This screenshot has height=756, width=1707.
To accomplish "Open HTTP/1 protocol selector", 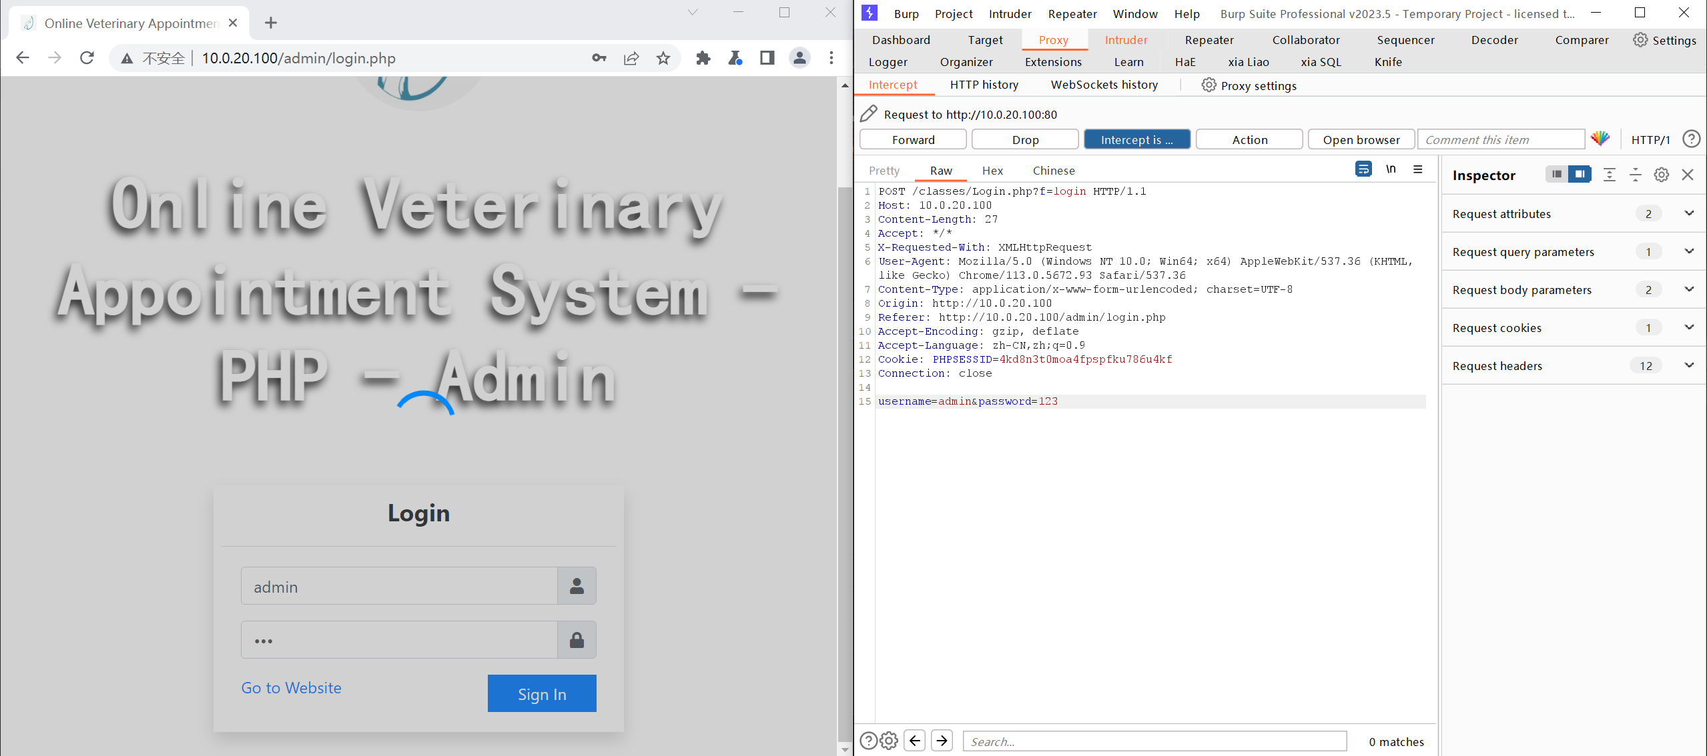I will point(1650,140).
